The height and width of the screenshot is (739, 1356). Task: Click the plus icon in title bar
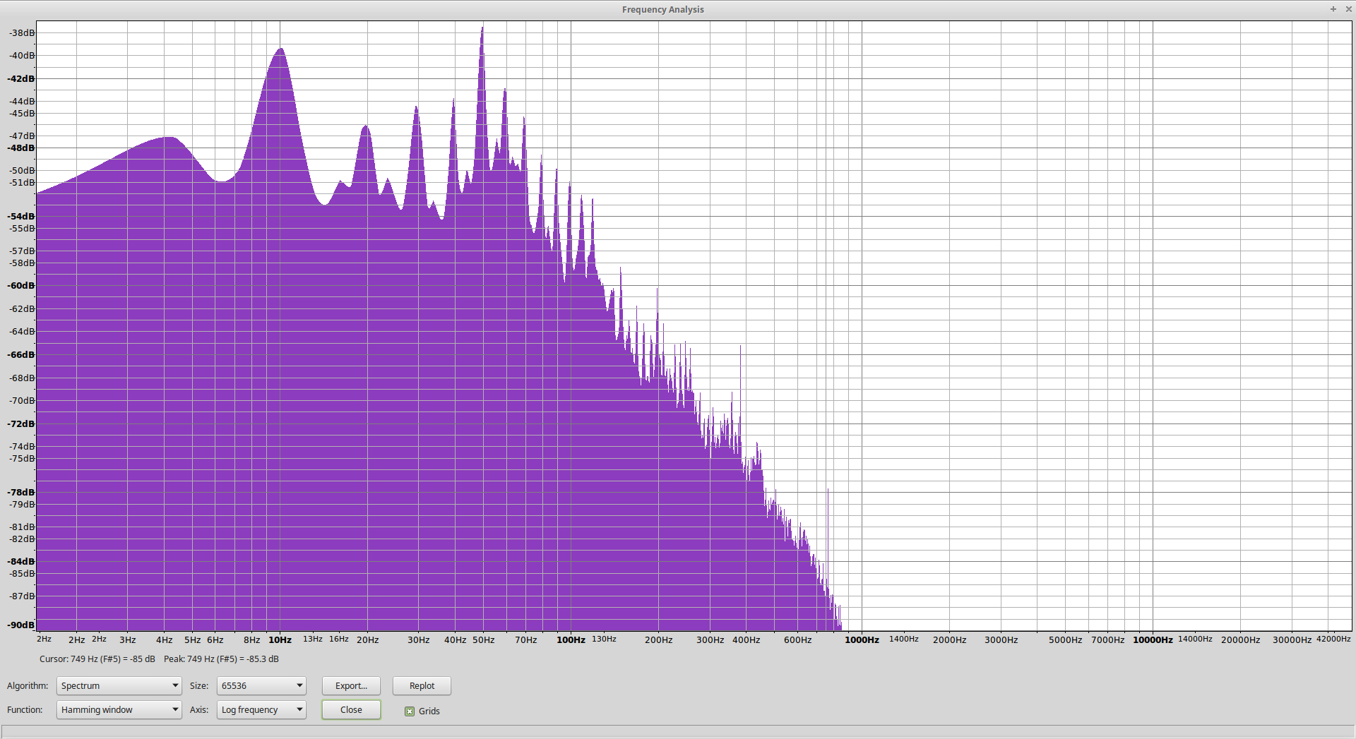point(1333,9)
